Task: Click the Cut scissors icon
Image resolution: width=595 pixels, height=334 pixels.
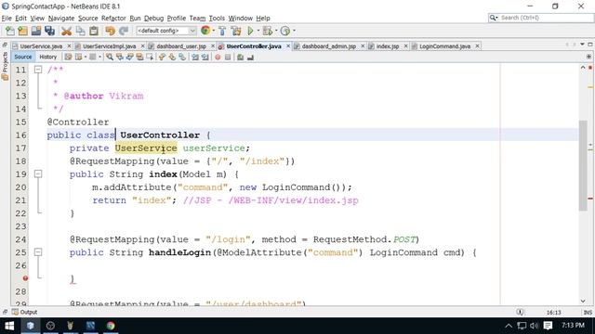Action: coord(66,31)
